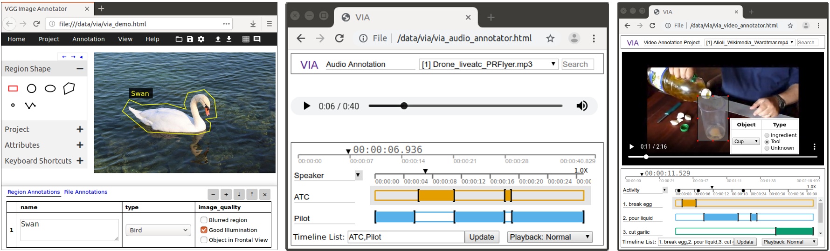
Task: Open the Annotation menu
Action: pyautogui.click(x=89, y=39)
